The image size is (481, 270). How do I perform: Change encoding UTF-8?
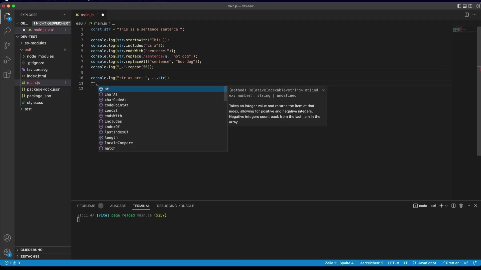(394, 263)
